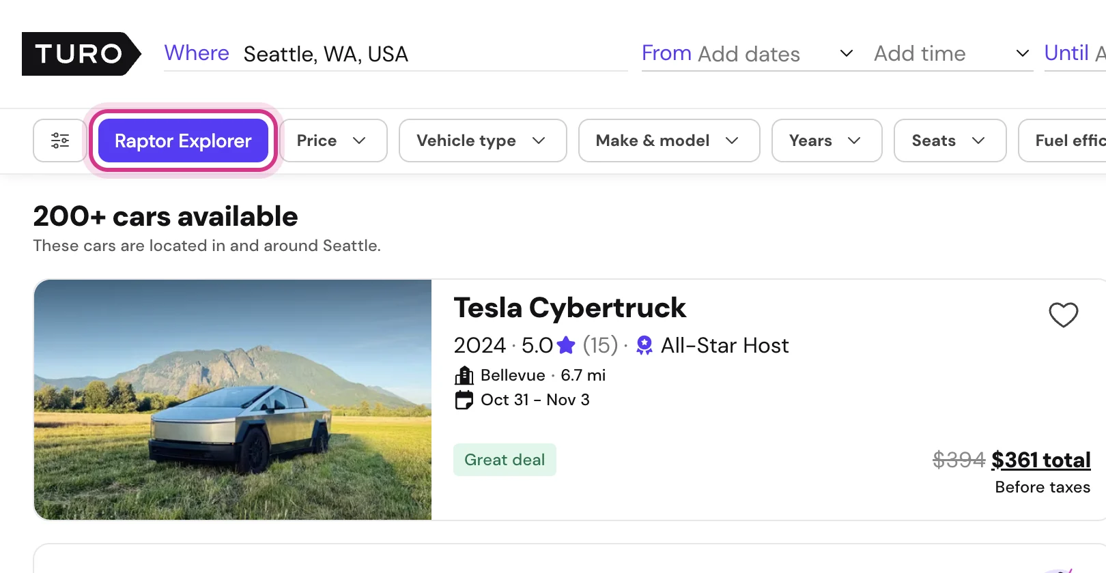Click the crossed-out $394 price

pyautogui.click(x=959, y=460)
